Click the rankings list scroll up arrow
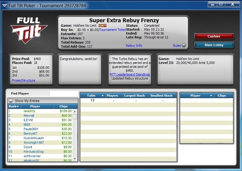 pyautogui.click(x=75, y=111)
